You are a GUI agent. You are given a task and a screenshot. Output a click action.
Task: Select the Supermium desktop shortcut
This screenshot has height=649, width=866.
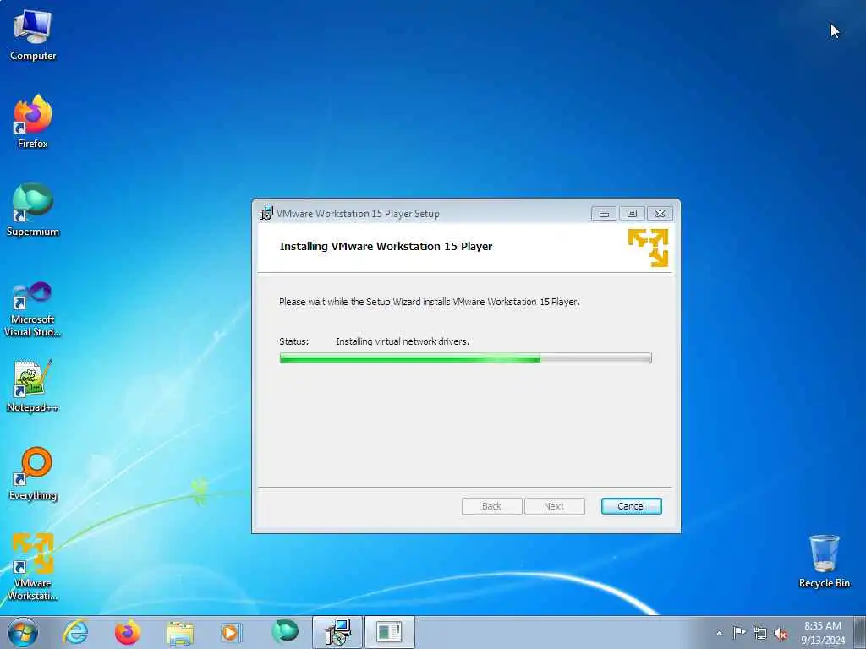click(33, 210)
